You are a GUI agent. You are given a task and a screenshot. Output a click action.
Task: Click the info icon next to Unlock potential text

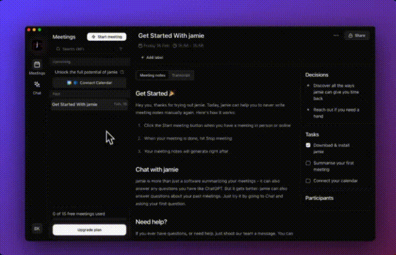pos(122,72)
